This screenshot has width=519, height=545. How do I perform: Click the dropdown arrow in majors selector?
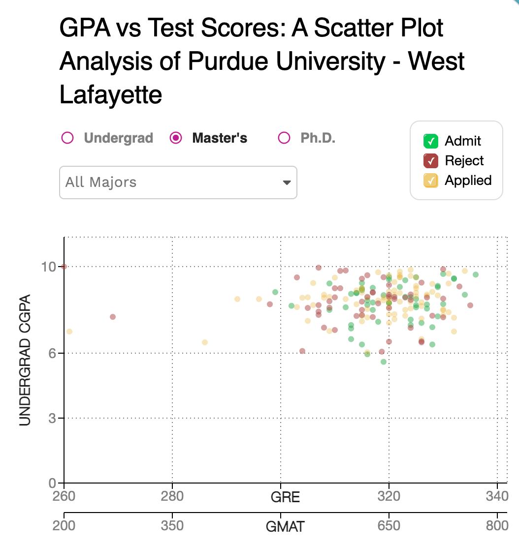pyautogui.click(x=287, y=182)
